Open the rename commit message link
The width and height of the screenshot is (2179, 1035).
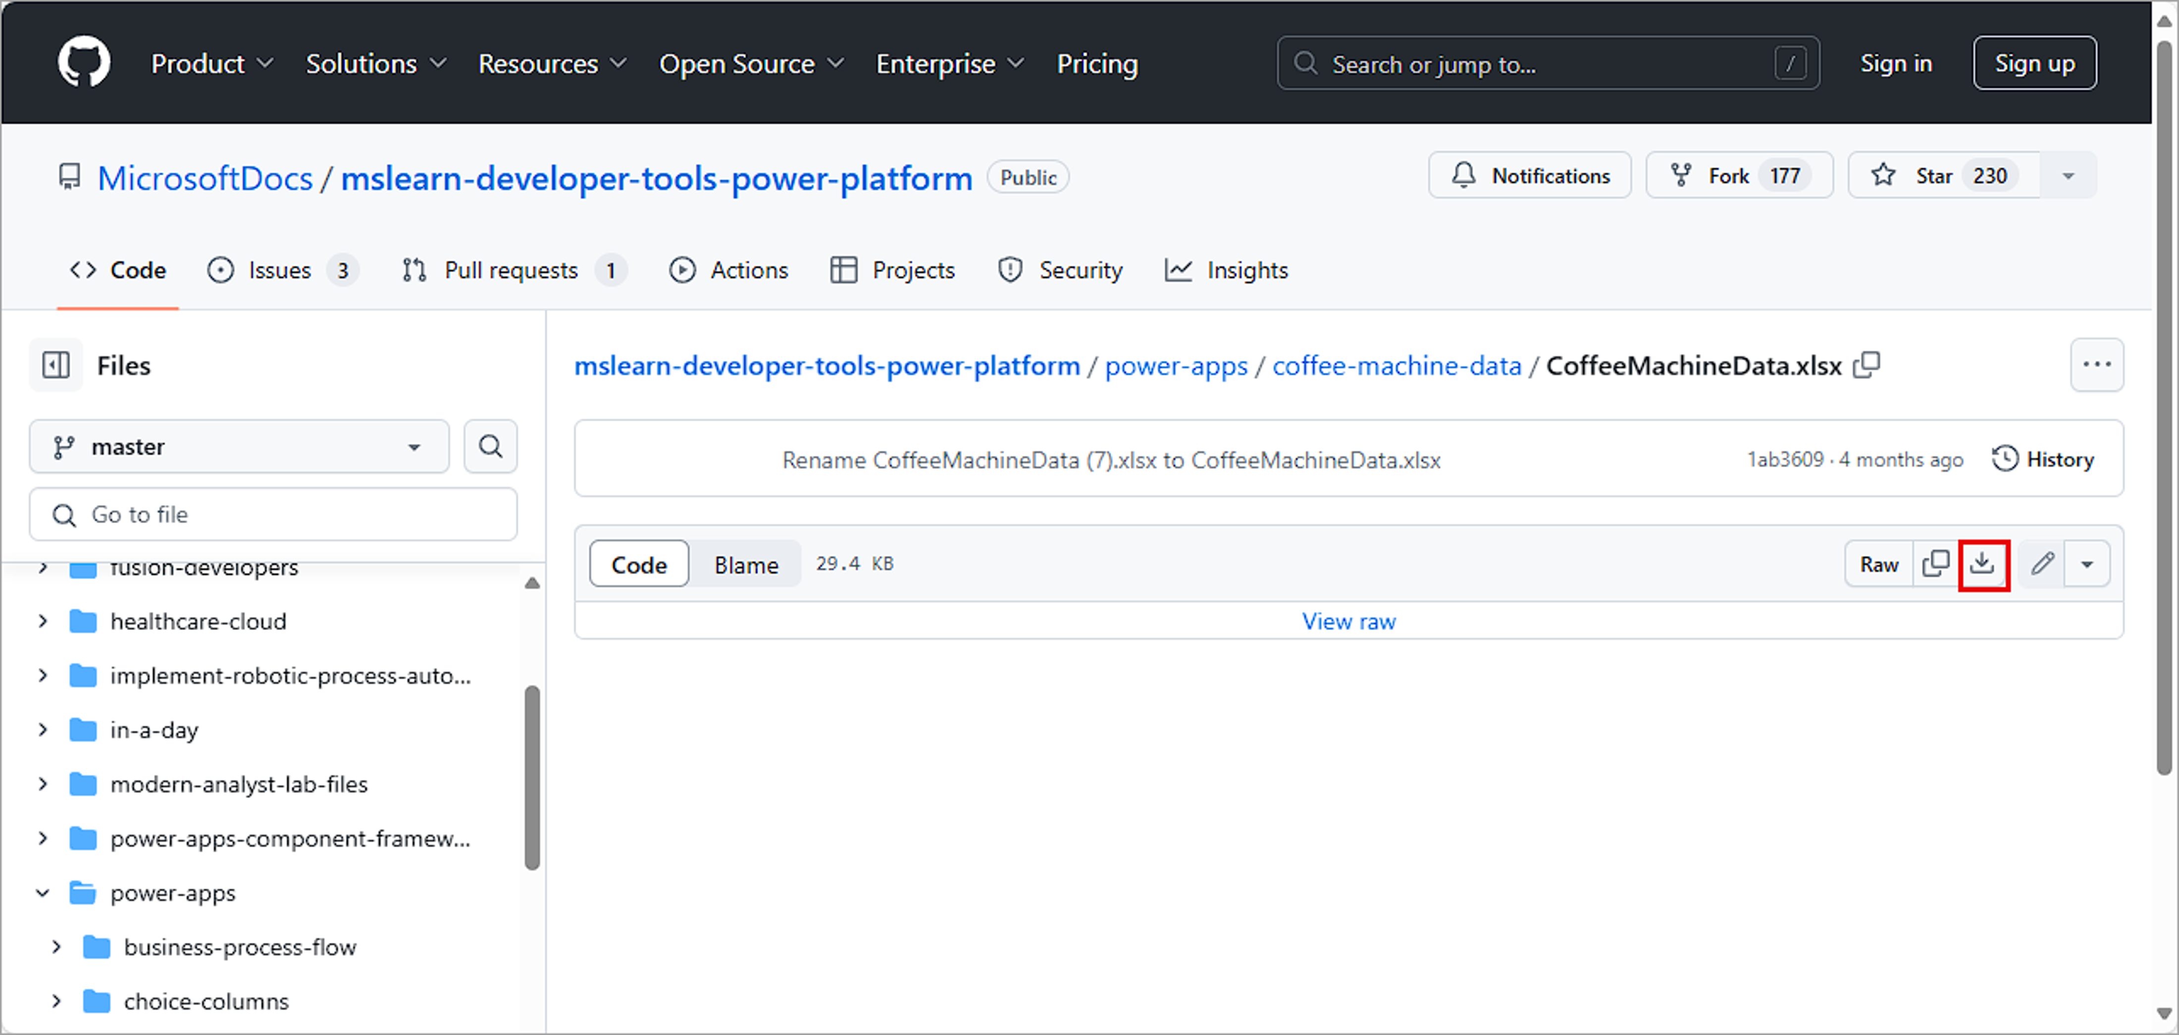click(x=1111, y=460)
